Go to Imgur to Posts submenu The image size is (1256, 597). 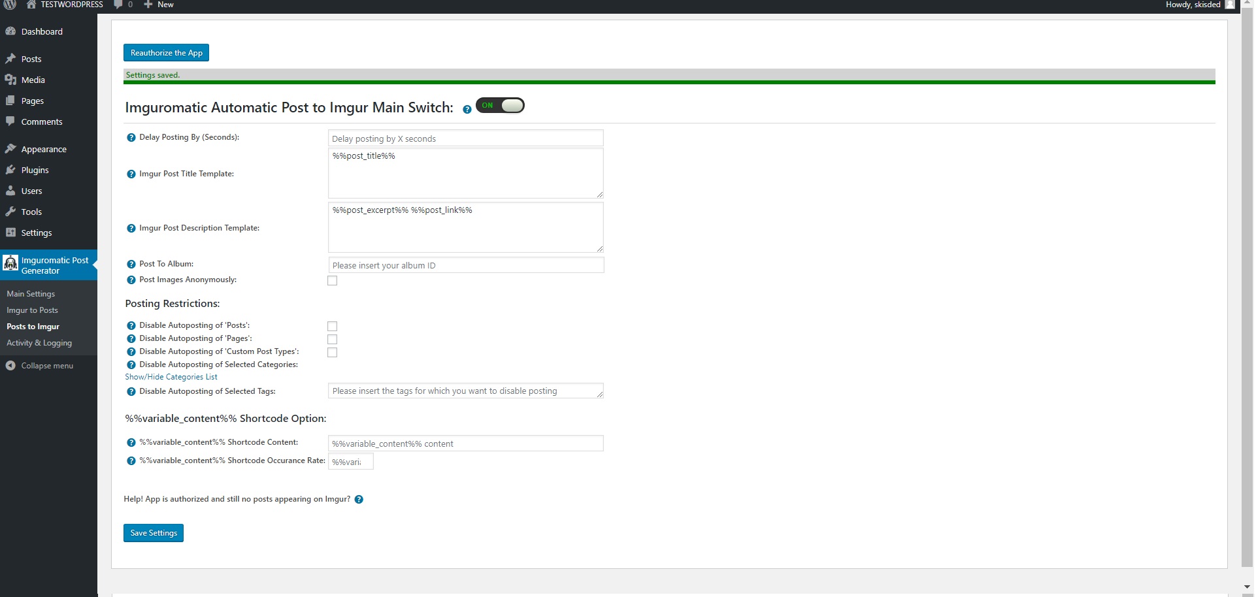click(32, 310)
